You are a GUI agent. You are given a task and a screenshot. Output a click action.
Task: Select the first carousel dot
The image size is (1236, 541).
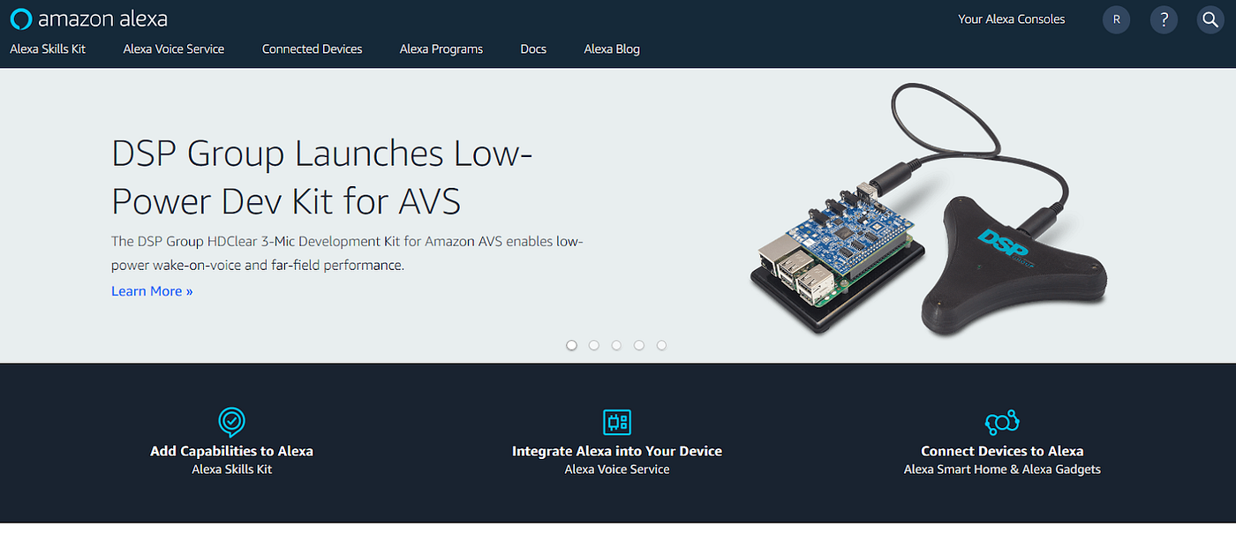(x=571, y=345)
